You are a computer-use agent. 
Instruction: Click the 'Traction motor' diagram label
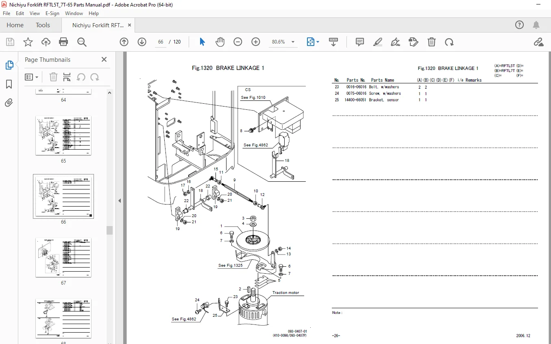285,293
